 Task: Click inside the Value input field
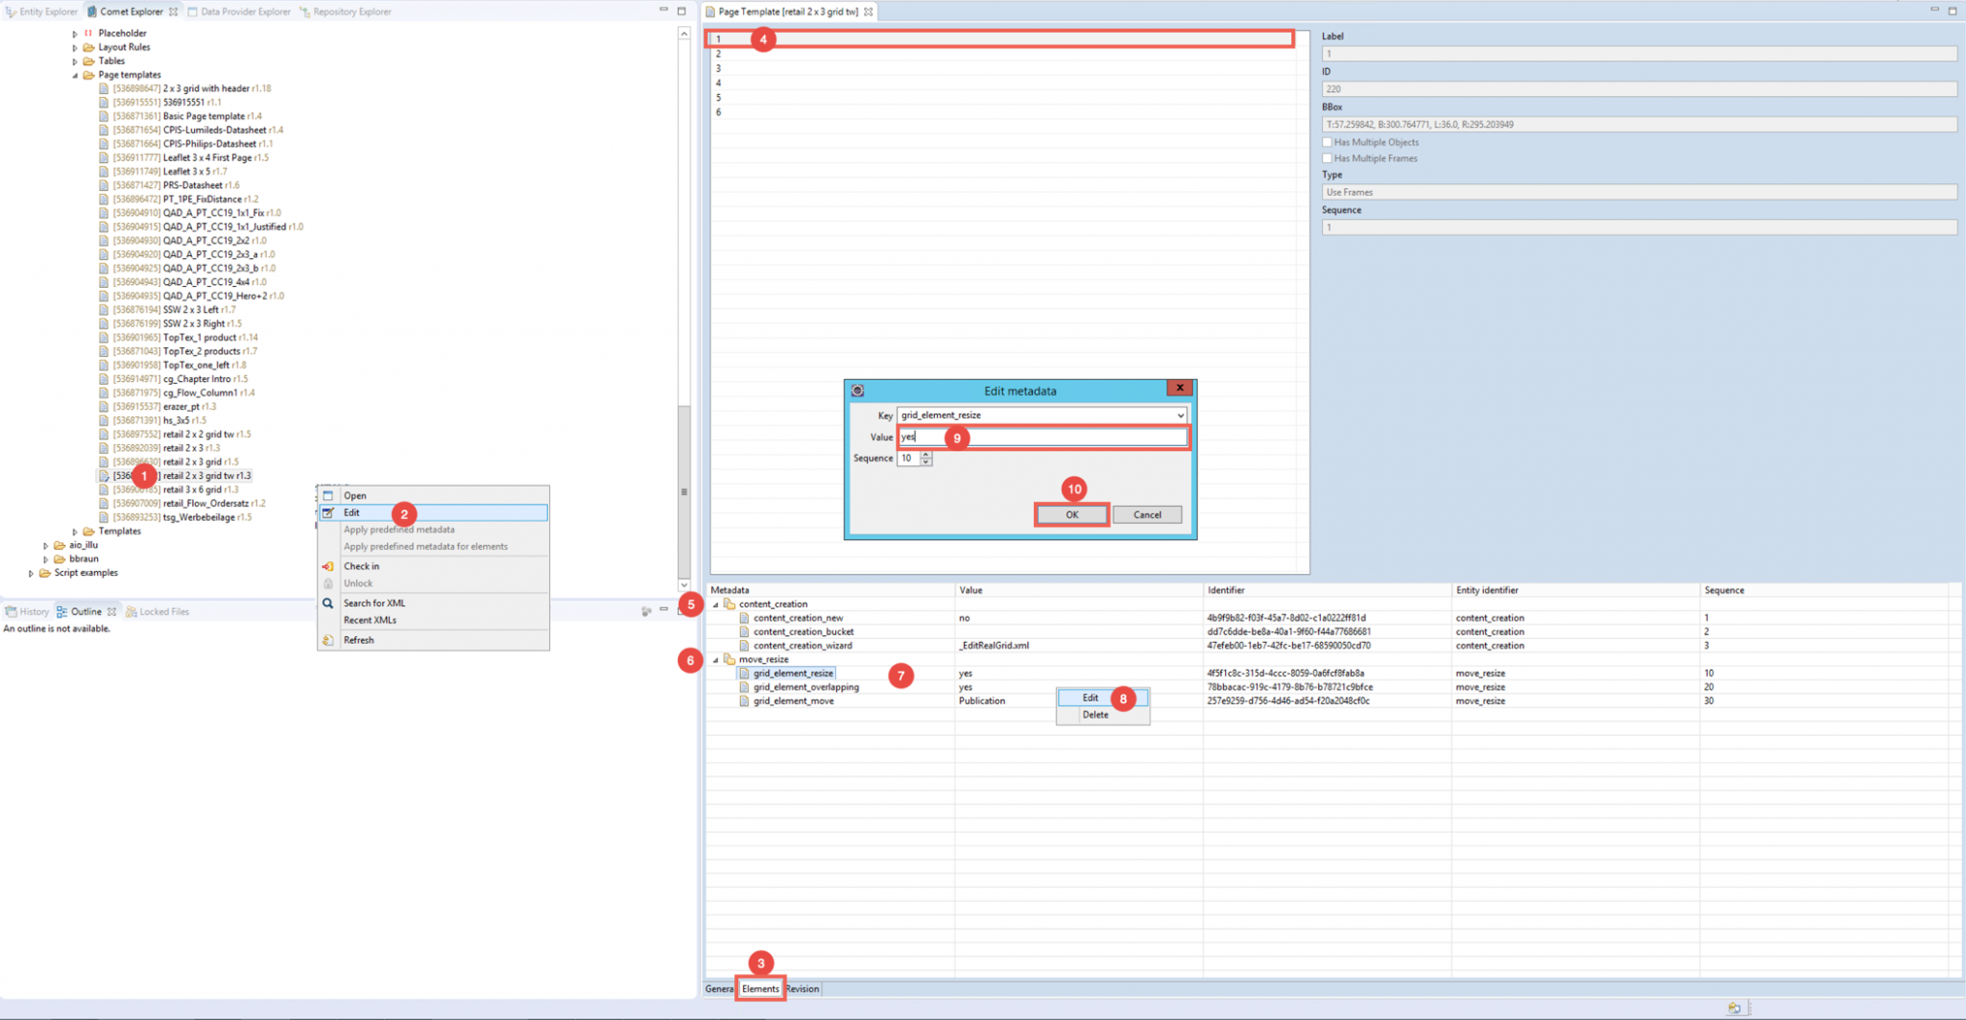pyautogui.click(x=1042, y=437)
